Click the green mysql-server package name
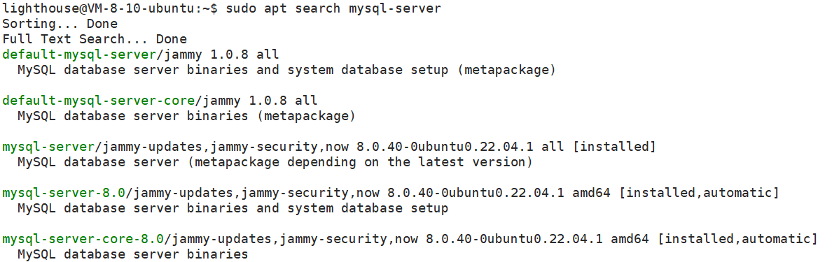 [49, 147]
